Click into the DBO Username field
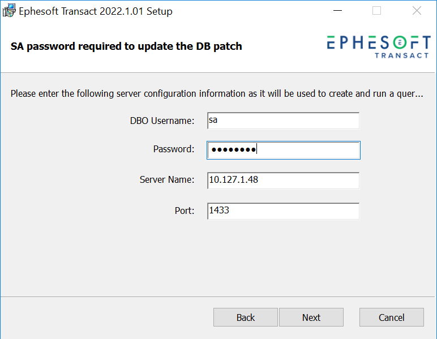 pyautogui.click(x=284, y=121)
